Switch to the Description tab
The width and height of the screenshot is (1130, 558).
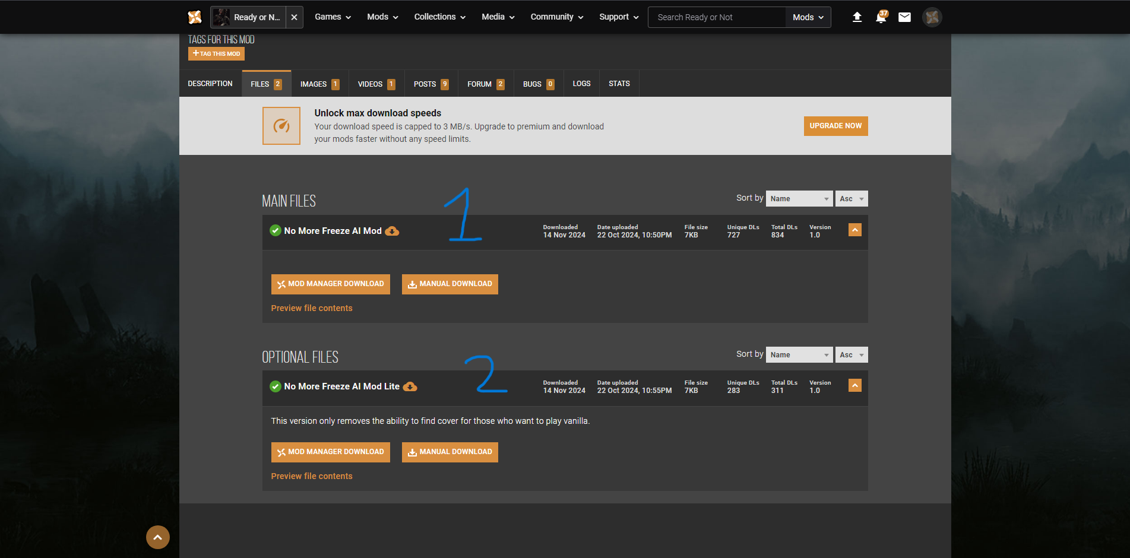click(x=210, y=84)
